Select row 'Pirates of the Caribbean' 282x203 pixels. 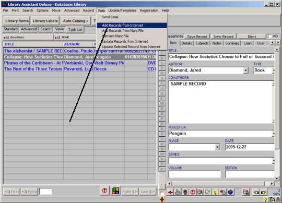pos(80,63)
